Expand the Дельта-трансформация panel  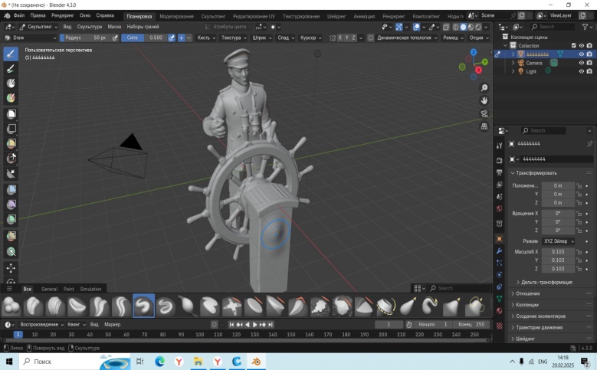pyautogui.click(x=546, y=283)
